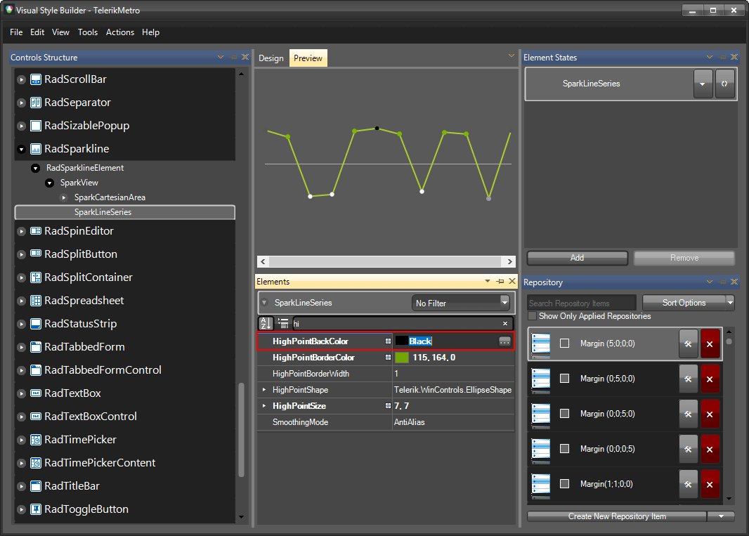The height and width of the screenshot is (536, 749).
Task: Click Create New Repository Item
Action: (617, 516)
